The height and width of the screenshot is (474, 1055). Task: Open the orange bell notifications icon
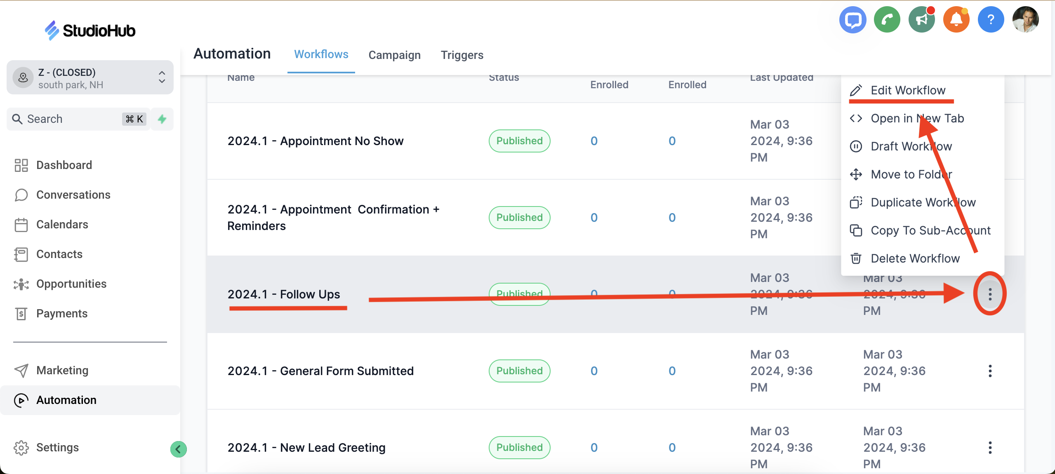coord(956,19)
